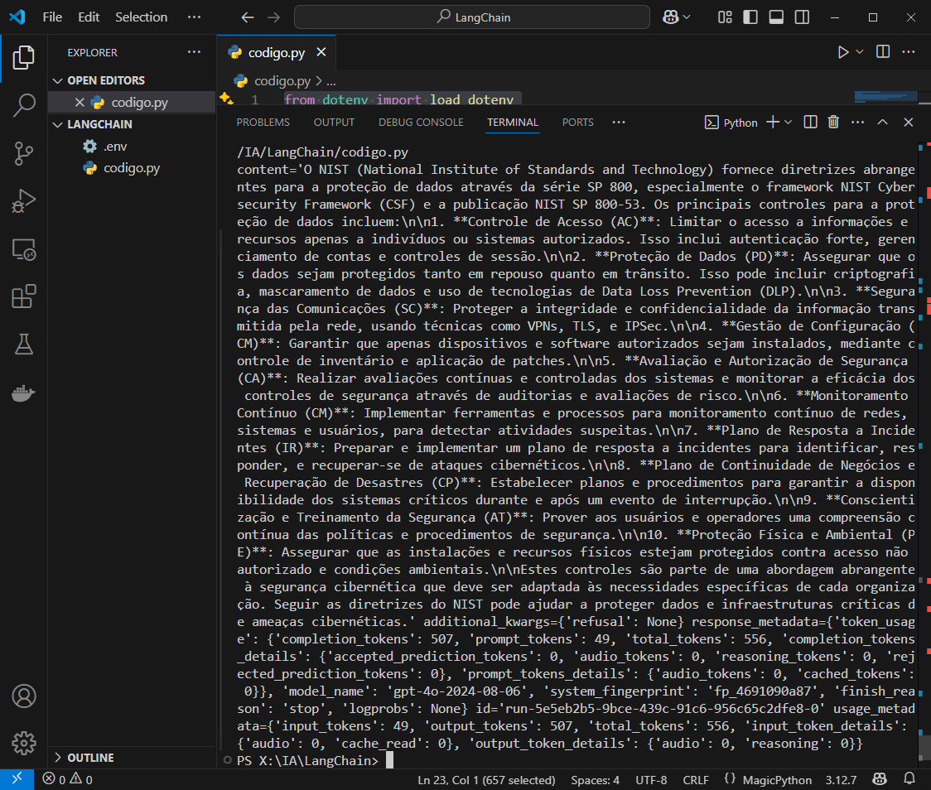Open Explorer Views and More Actions menu

(194, 51)
